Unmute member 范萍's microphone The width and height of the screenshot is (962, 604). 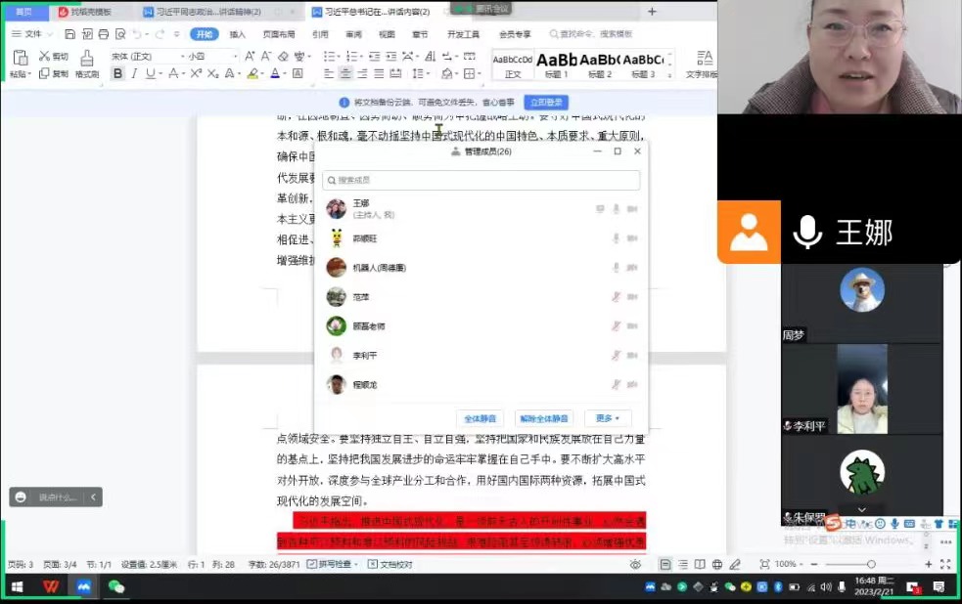[617, 297]
